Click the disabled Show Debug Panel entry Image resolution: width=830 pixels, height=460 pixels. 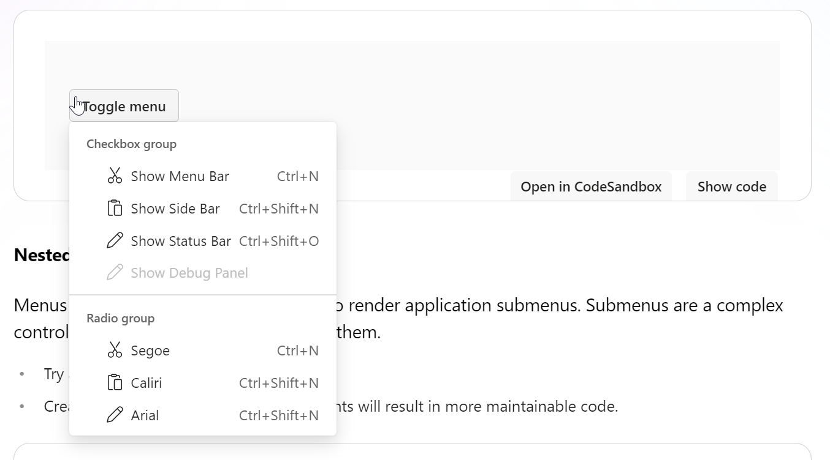click(188, 273)
